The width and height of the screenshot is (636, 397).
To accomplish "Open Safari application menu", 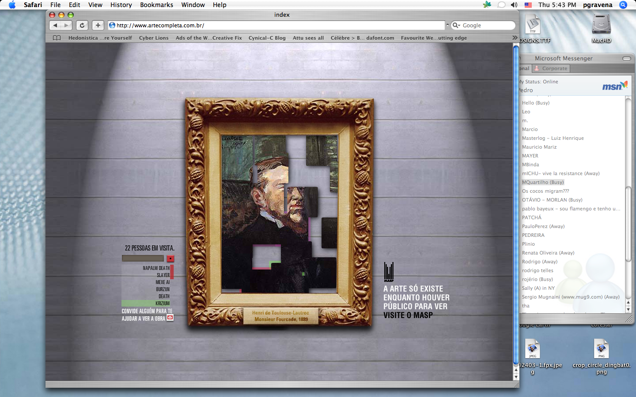I will 33,5.
